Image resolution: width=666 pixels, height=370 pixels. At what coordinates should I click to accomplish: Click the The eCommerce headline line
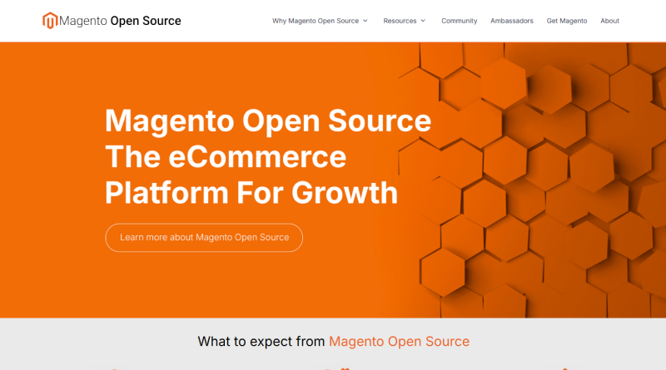pyautogui.click(x=226, y=157)
